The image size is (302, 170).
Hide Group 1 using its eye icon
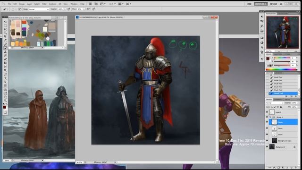click(x=267, y=117)
